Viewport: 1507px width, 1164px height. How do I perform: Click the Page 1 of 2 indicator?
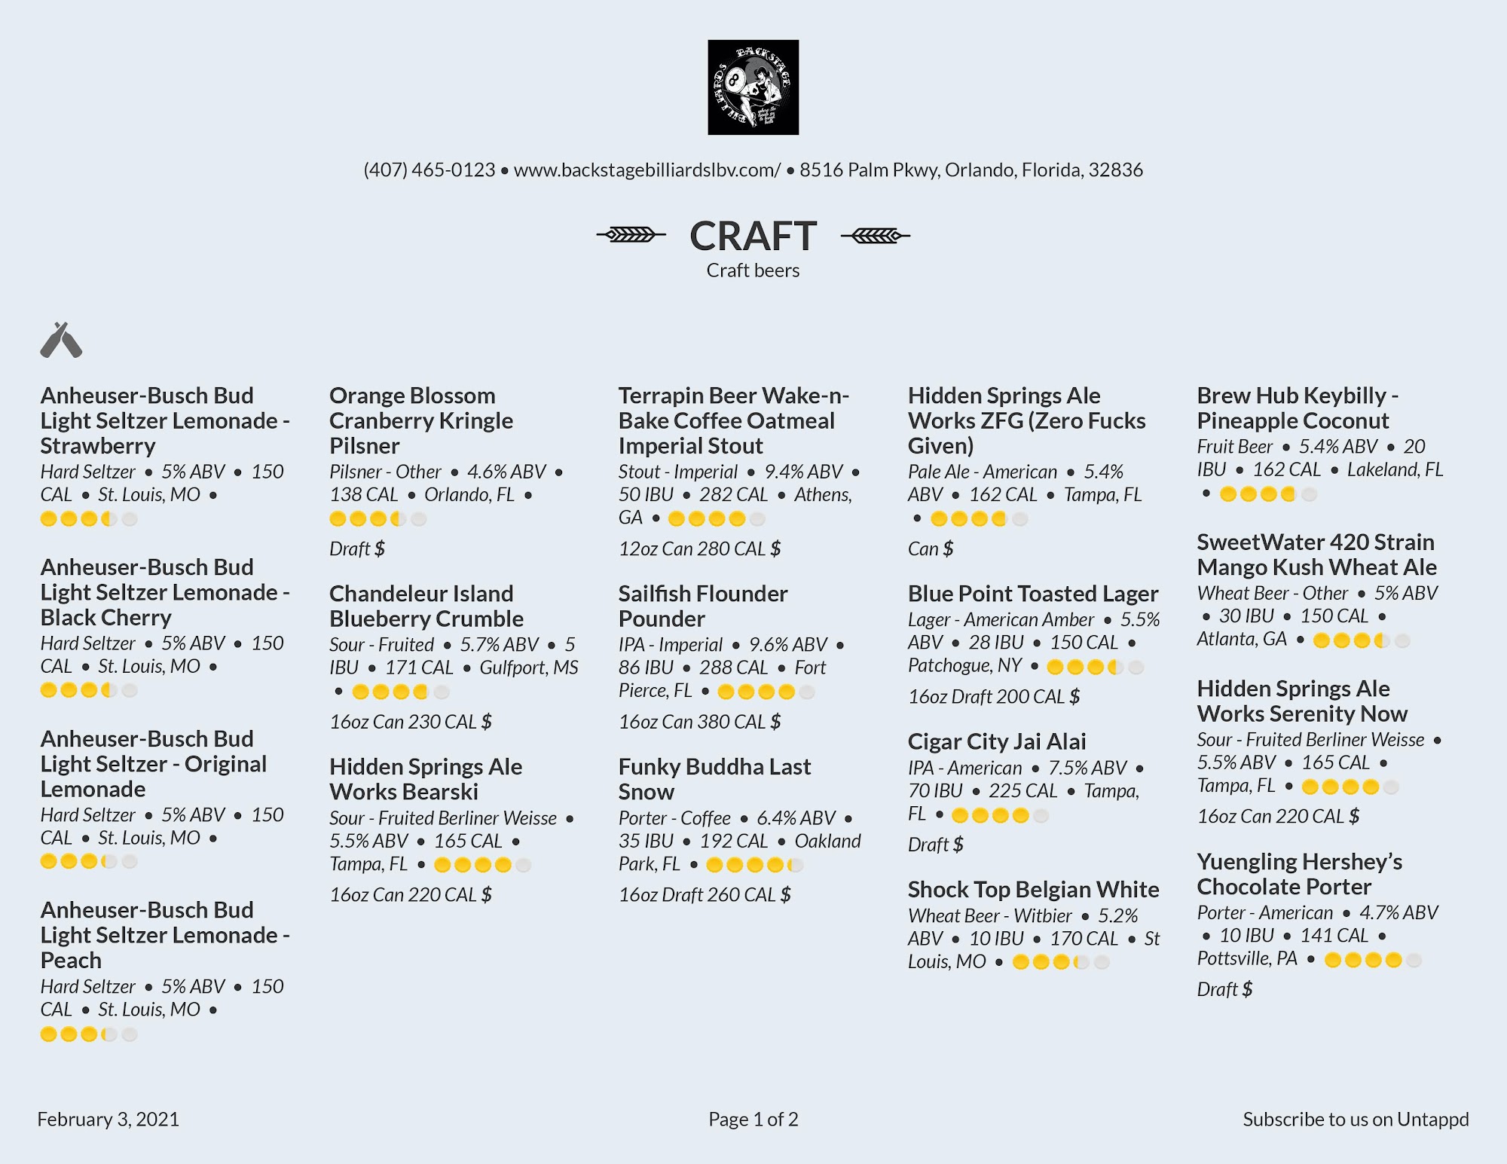[753, 1120]
